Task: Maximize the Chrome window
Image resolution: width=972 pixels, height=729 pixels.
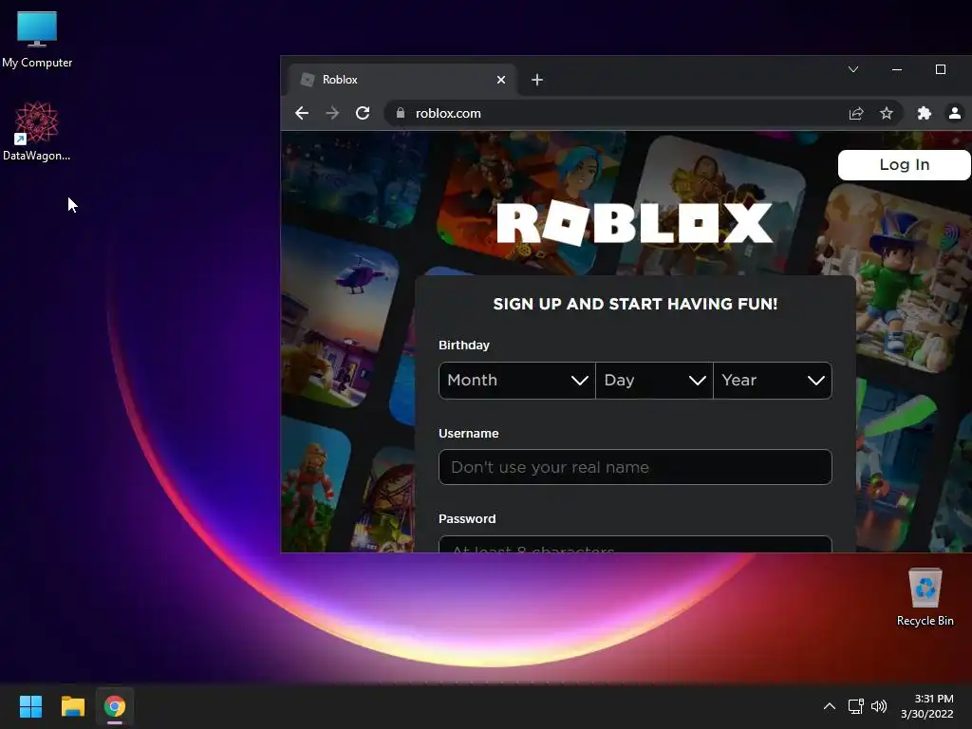Action: [941, 68]
